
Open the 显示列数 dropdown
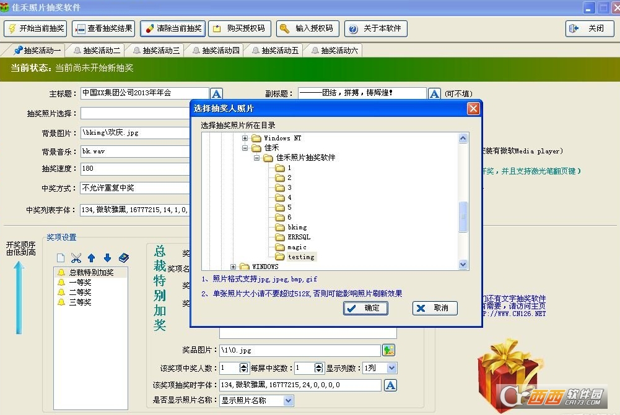pyautogui.click(x=391, y=368)
